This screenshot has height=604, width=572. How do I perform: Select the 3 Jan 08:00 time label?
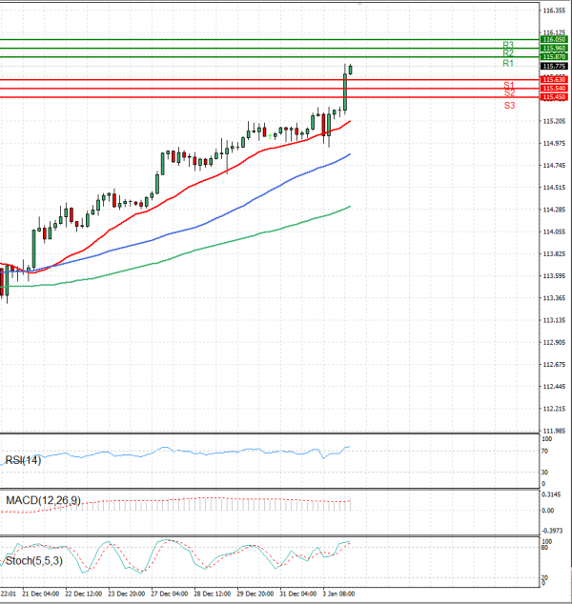338,593
